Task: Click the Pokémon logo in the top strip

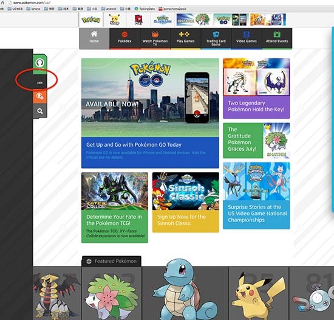Action: pyautogui.click(x=91, y=20)
